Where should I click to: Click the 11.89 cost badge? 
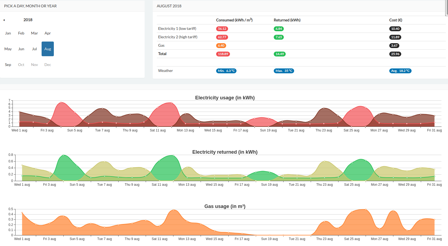coord(395,37)
